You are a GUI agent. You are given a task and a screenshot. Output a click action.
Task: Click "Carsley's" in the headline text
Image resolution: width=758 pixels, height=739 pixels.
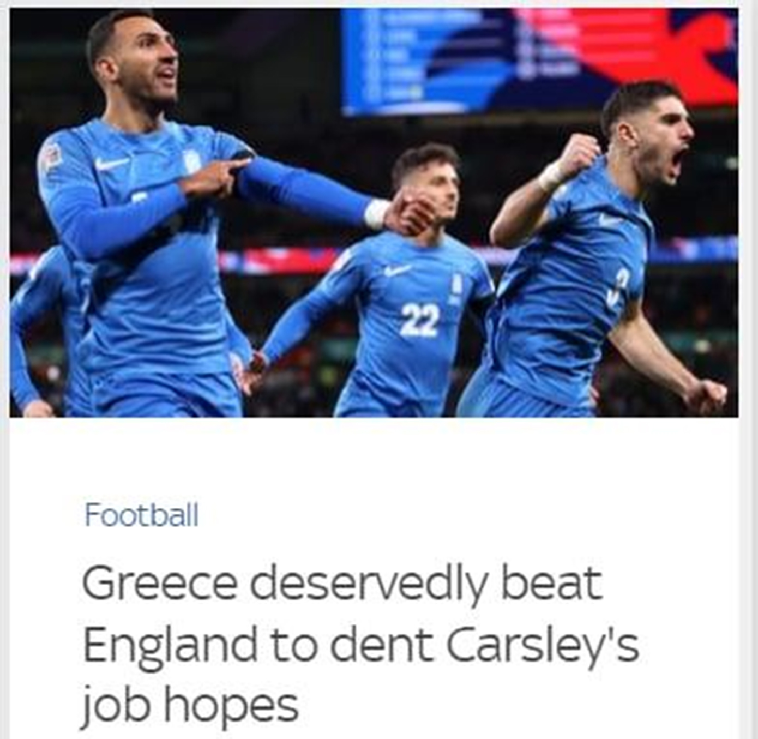542,645
